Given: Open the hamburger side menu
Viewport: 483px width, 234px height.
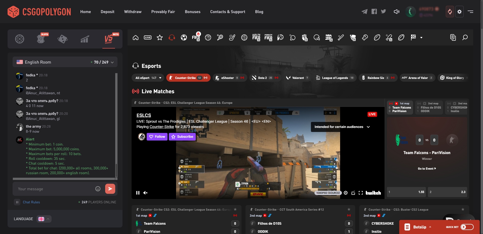Looking at the screenshot, I should point(470,12).
